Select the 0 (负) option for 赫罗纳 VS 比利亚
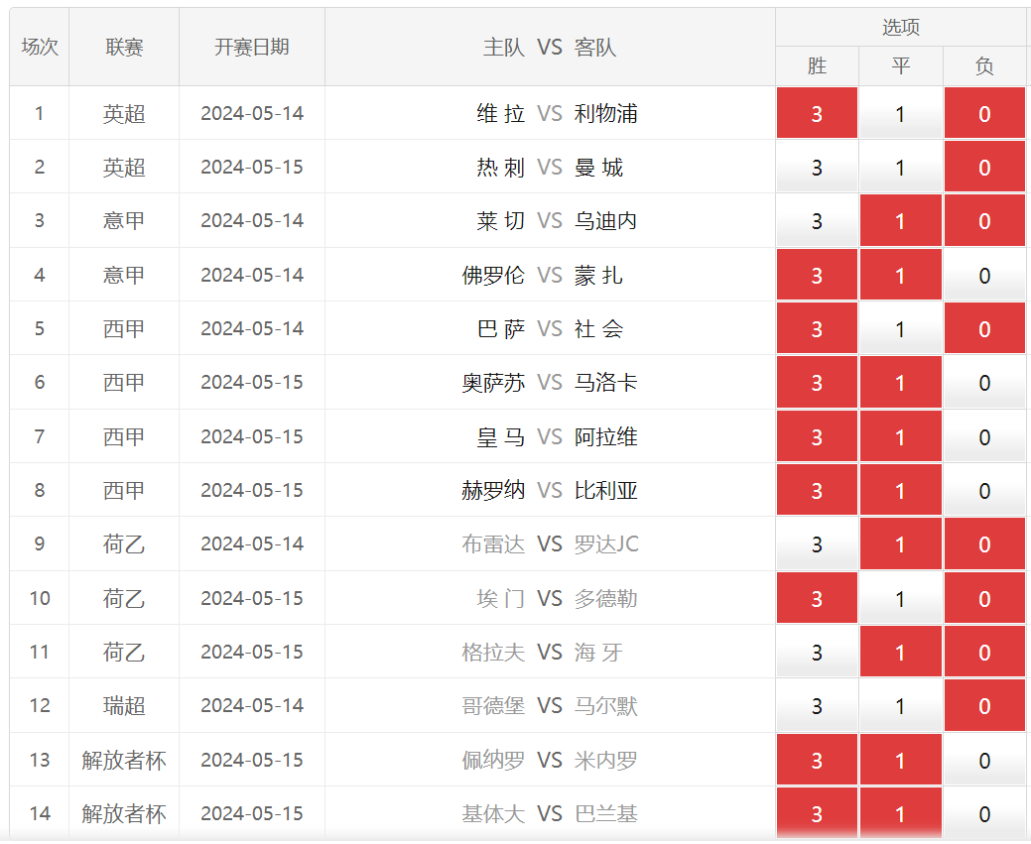This screenshot has height=844, width=1031. click(984, 490)
